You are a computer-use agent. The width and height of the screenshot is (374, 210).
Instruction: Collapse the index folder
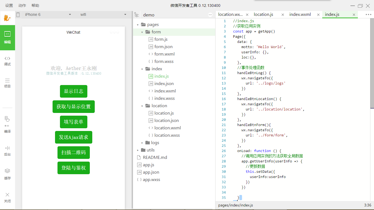coord(142,69)
